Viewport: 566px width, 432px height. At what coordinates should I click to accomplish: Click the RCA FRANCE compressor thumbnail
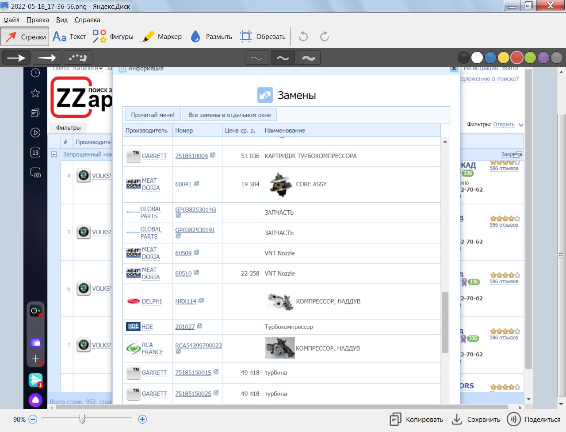coord(280,348)
